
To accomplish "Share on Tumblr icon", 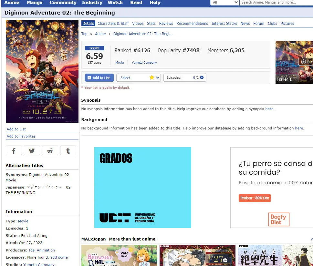I will point(68,150).
